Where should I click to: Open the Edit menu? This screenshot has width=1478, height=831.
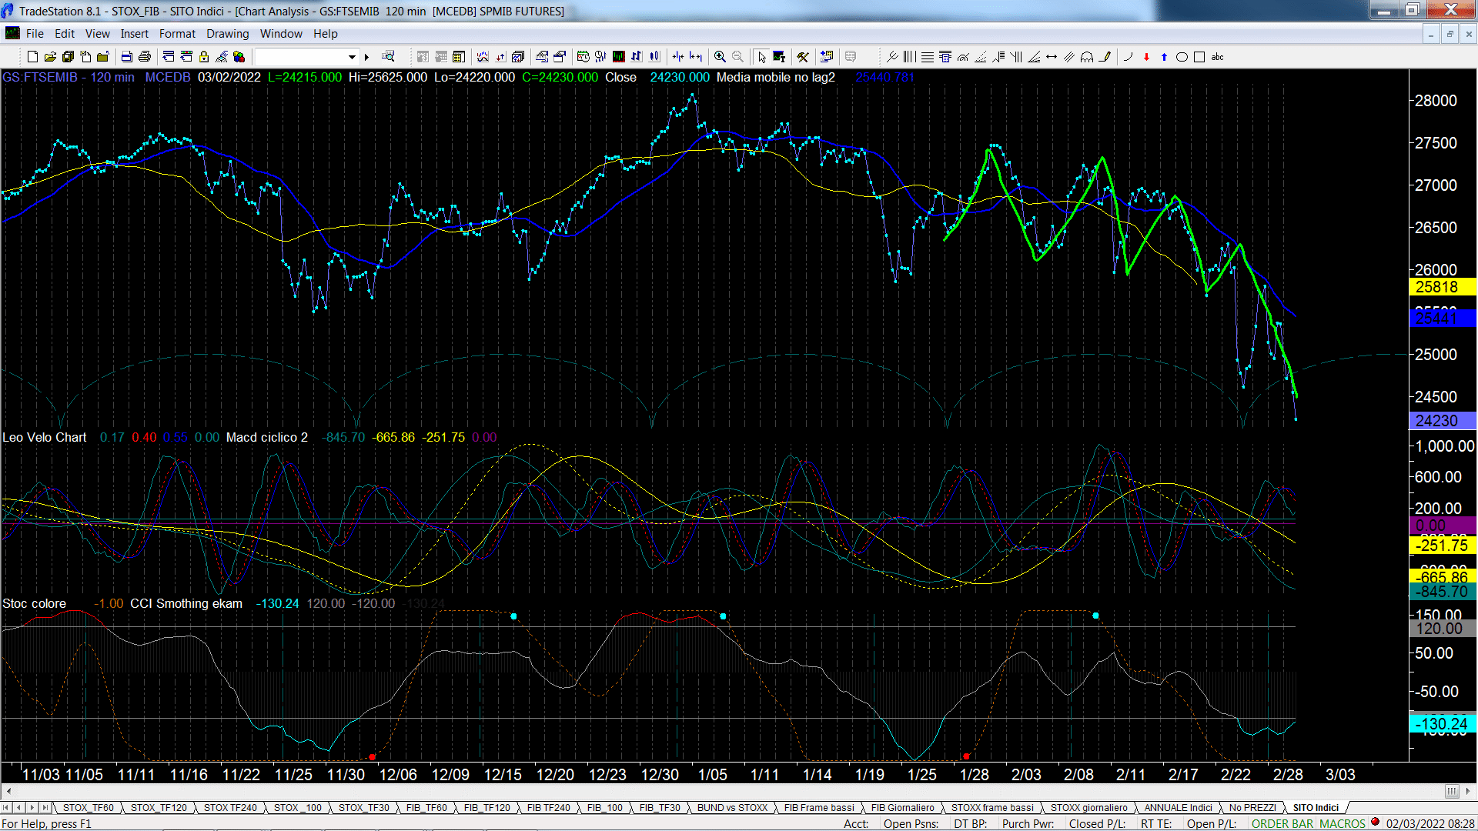tap(65, 34)
